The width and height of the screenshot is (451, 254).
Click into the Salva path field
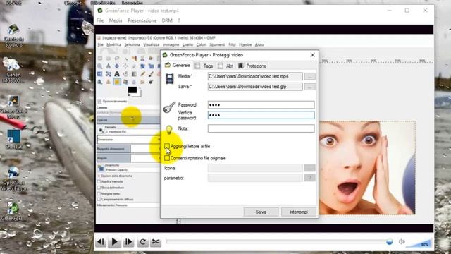(x=255, y=87)
